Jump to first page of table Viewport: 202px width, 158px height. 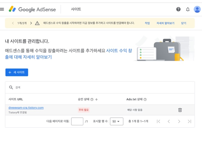click(x=158, y=121)
